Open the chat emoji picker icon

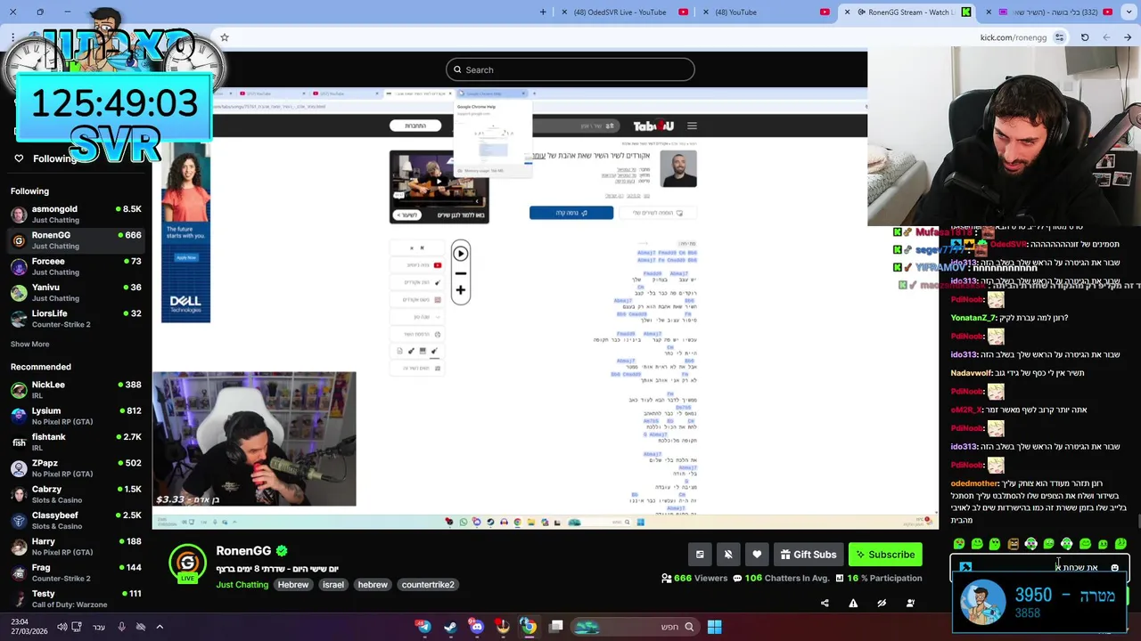[x=1114, y=567]
